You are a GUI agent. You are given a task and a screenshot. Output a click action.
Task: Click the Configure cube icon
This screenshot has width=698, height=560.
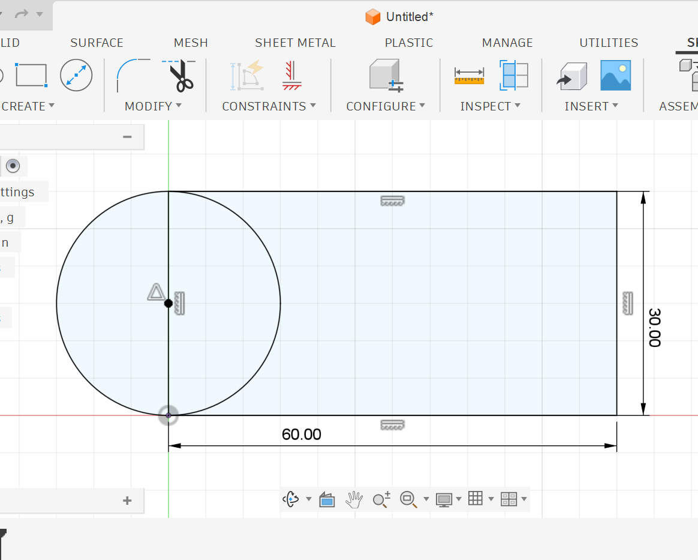click(386, 75)
